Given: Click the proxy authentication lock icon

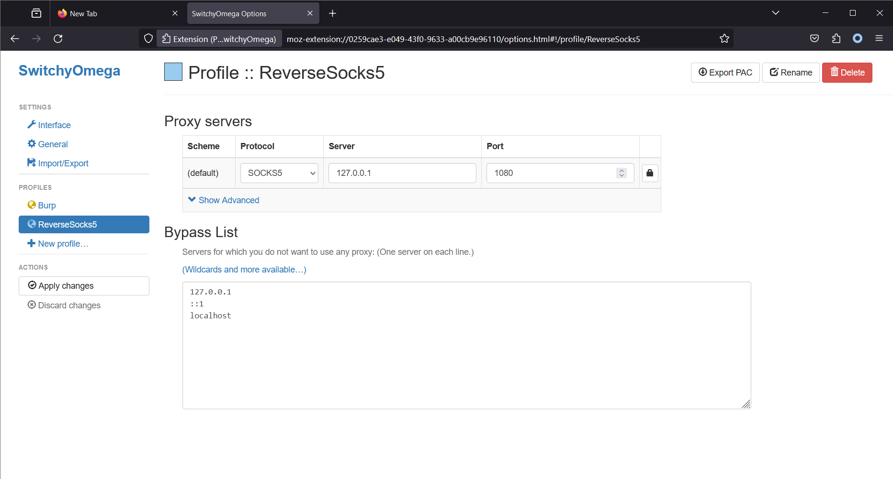Looking at the screenshot, I should (650, 173).
